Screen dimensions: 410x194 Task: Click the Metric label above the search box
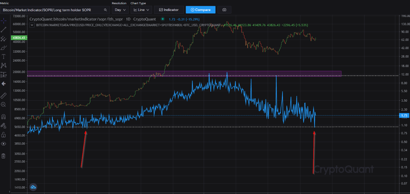pos(4,3)
